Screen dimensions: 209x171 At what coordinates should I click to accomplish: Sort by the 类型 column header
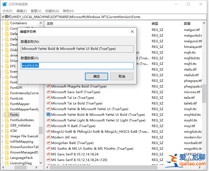coord(166,23)
